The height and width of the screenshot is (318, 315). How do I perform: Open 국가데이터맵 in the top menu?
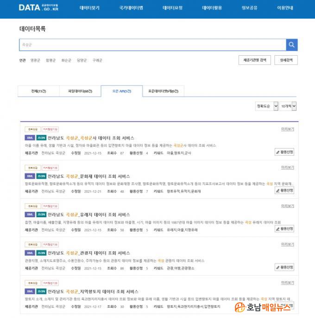click(131, 8)
